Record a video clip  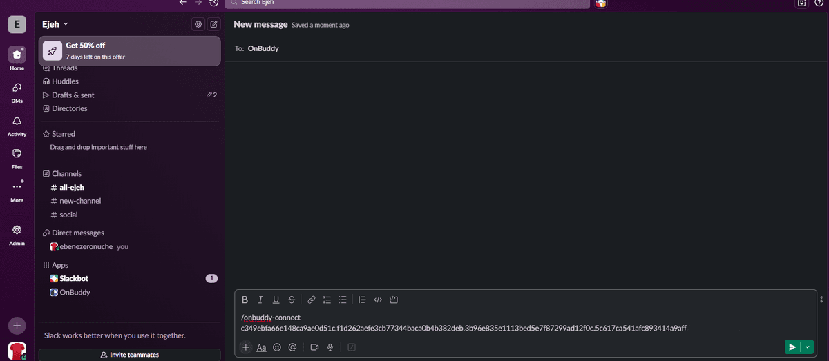tap(314, 347)
